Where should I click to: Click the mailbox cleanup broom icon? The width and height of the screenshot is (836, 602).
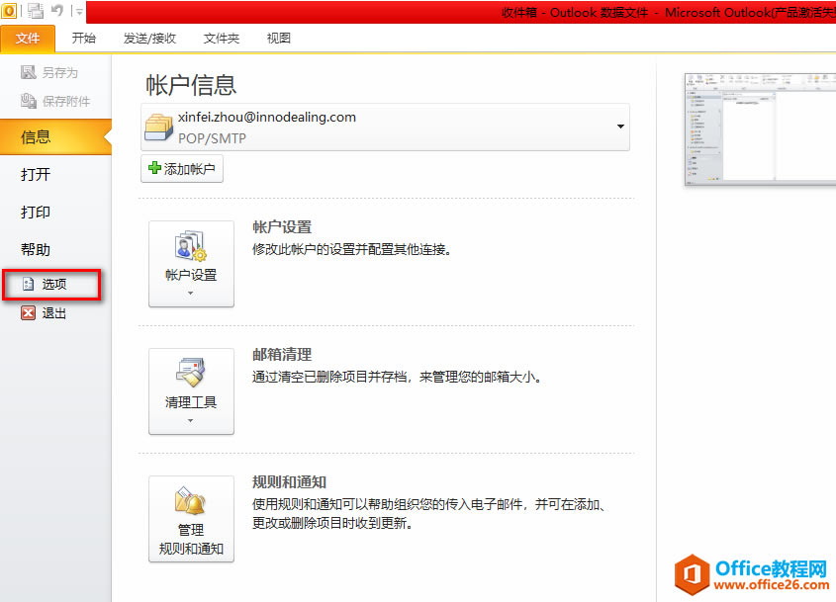(x=190, y=373)
